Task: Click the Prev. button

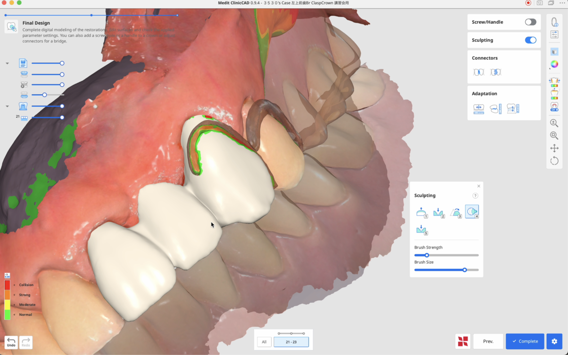Action: pyautogui.click(x=488, y=341)
